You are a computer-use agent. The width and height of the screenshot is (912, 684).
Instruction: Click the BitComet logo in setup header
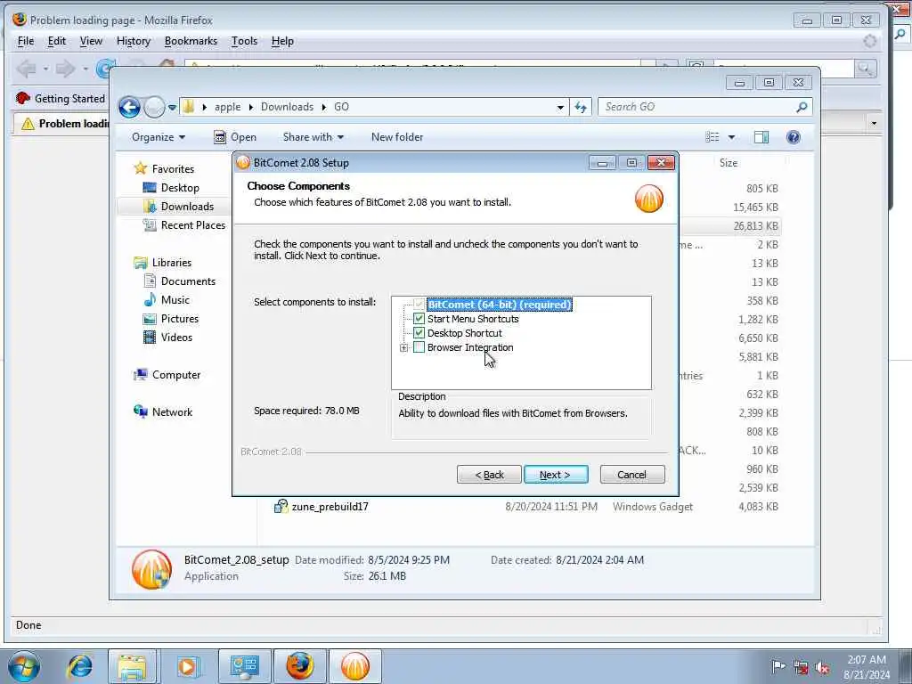[649, 199]
